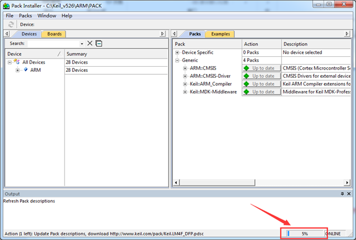Screen dimensions: 356x240
Task: Click the '28 Devices' summary for ARM
Action: (77, 70)
